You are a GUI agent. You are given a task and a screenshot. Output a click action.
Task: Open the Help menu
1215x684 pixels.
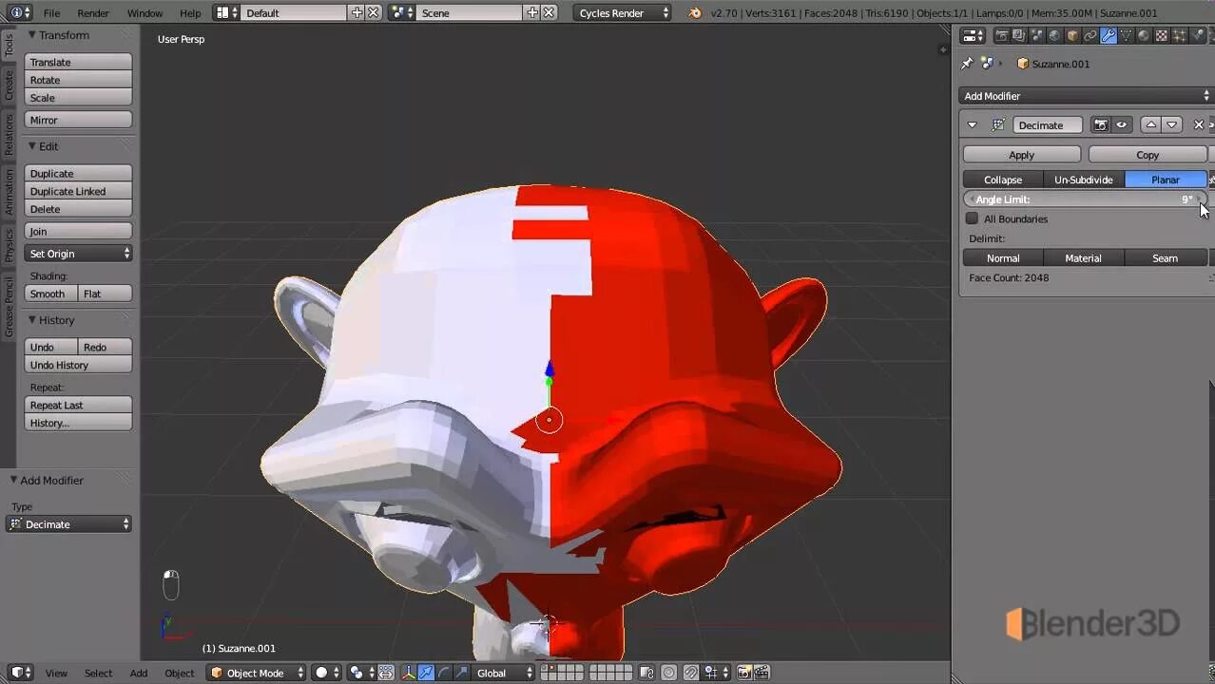[x=190, y=12]
